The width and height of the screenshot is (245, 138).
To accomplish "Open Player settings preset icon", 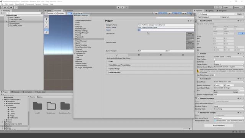I will tap(191, 21).
